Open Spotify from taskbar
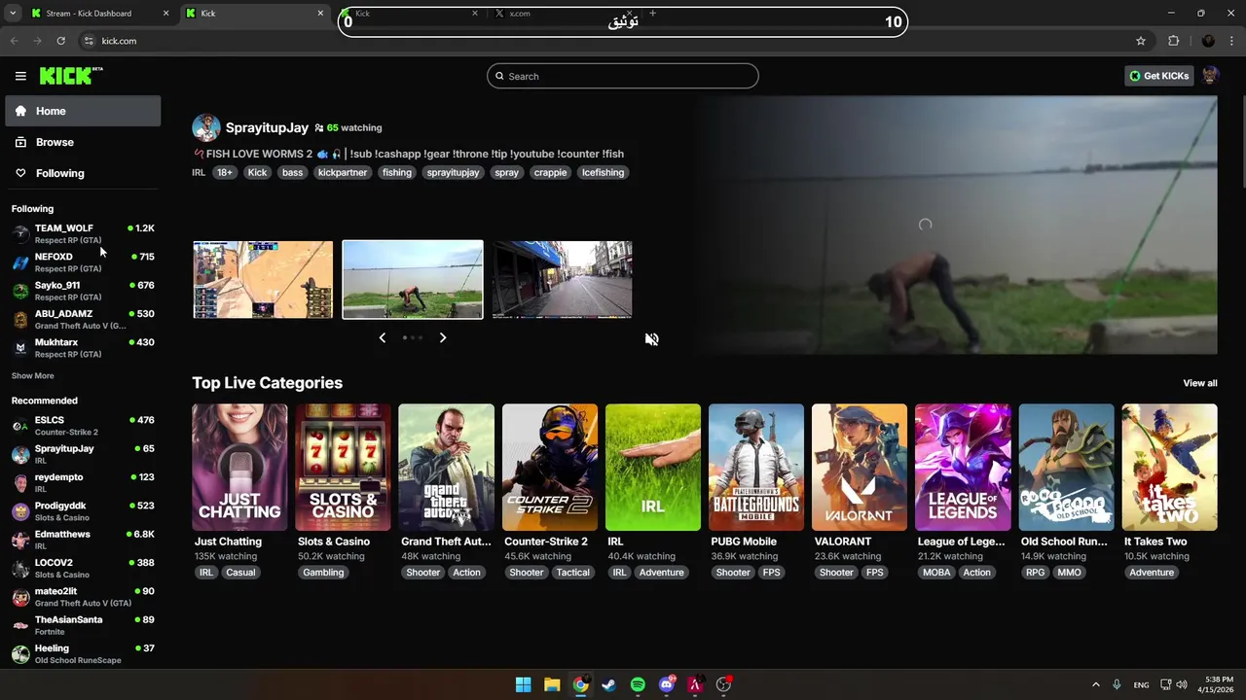 point(638,684)
